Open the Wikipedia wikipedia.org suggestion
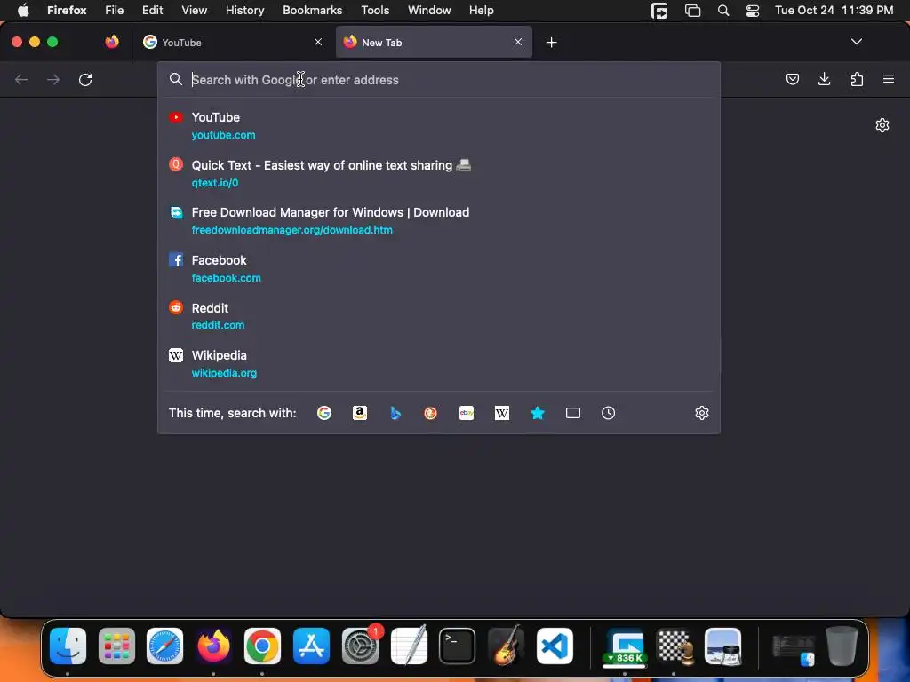The image size is (910, 682). pyautogui.click(x=439, y=363)
